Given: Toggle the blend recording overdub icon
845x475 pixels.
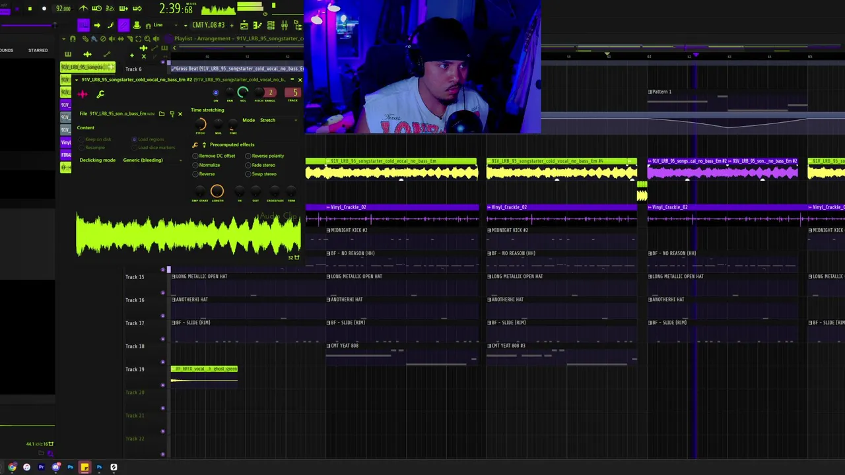Looking at the screenshot, I should [x=123, y=9].
